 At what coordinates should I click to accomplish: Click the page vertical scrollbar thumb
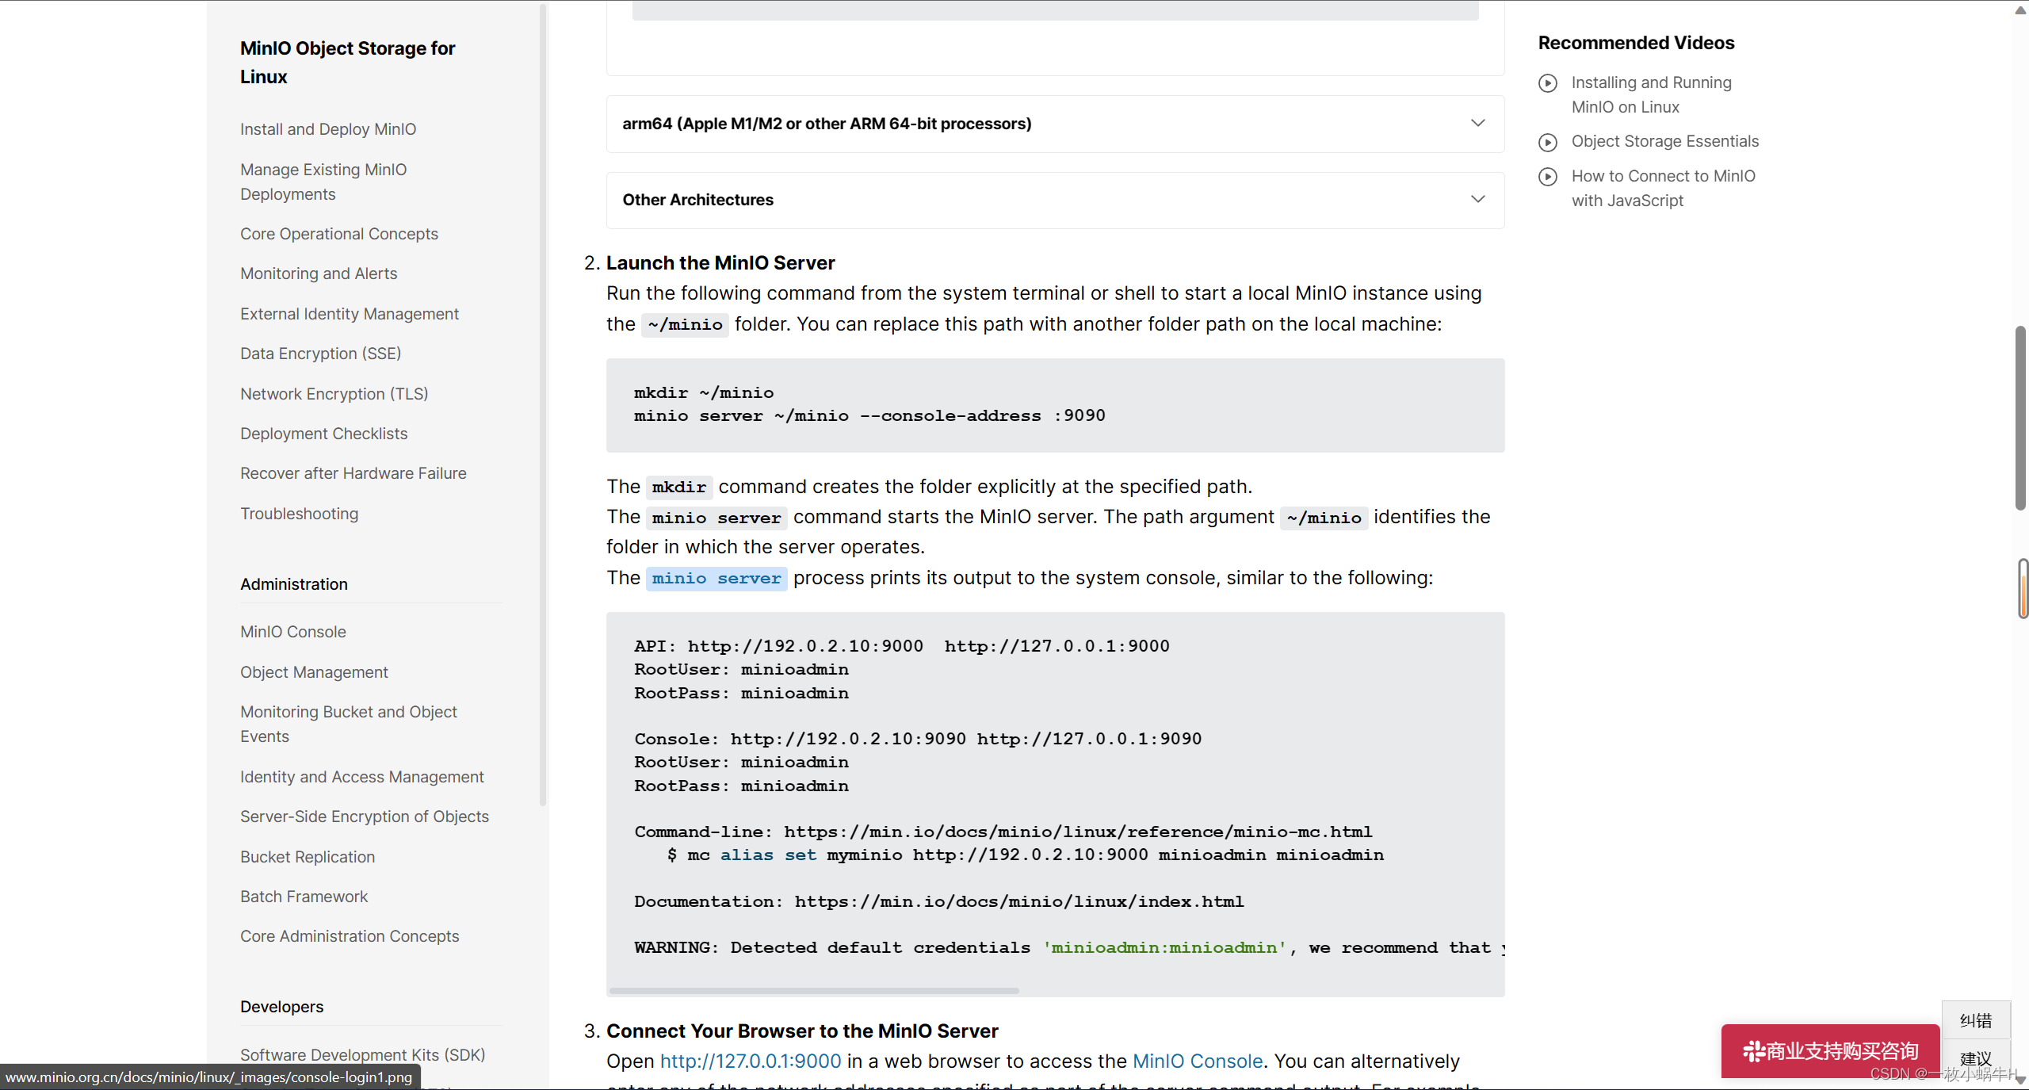pos(2020,418)
